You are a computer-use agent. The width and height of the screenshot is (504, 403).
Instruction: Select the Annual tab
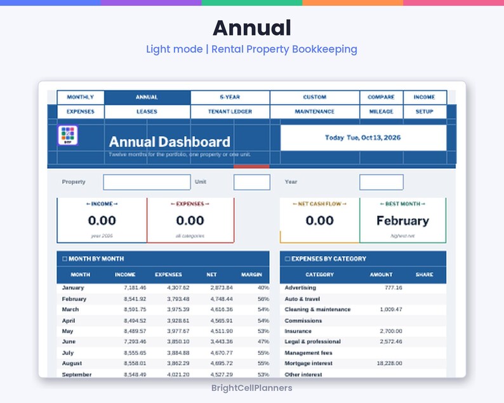point(147,97)
